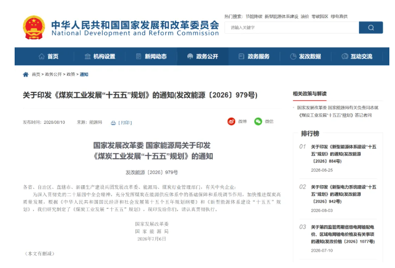Viewport: 395px width, 268px height.
Task: Click the keyword search input field
Action: (x=291, y=28)
